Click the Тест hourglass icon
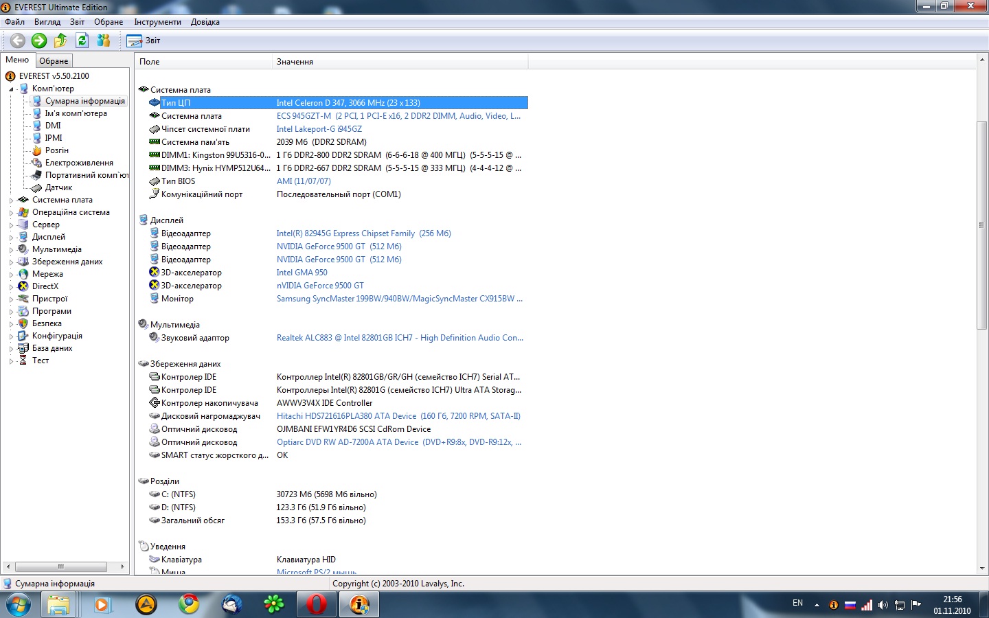The image size is (989, 618). [23, 360]
